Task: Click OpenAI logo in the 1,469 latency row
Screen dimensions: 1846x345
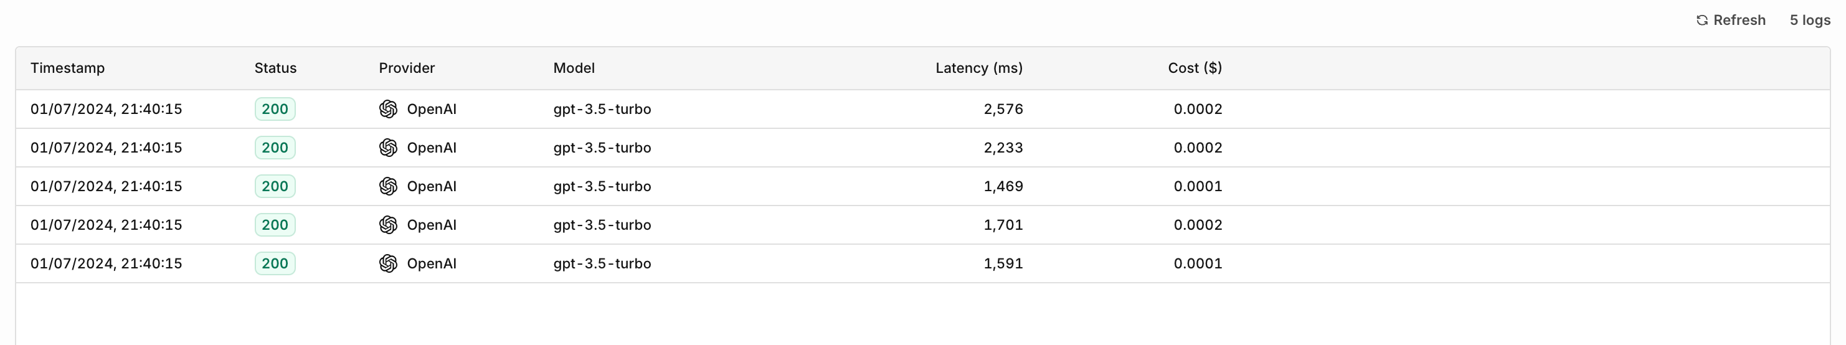Action: 389,186
